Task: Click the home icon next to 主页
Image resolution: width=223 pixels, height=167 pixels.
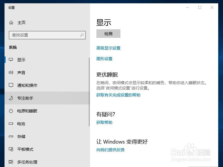Action: point(11,22)
